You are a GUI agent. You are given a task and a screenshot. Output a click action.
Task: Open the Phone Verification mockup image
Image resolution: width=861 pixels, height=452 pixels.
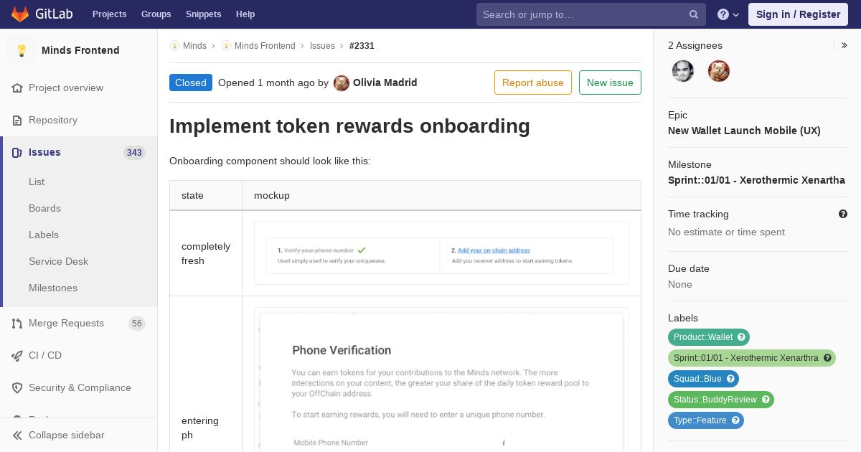(x=441, y=380)
